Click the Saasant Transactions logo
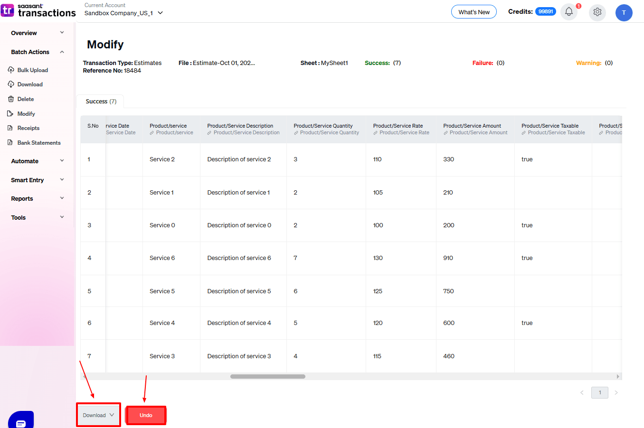The width and height of the screenshot is (644, 428). click(x=38, y=10)
